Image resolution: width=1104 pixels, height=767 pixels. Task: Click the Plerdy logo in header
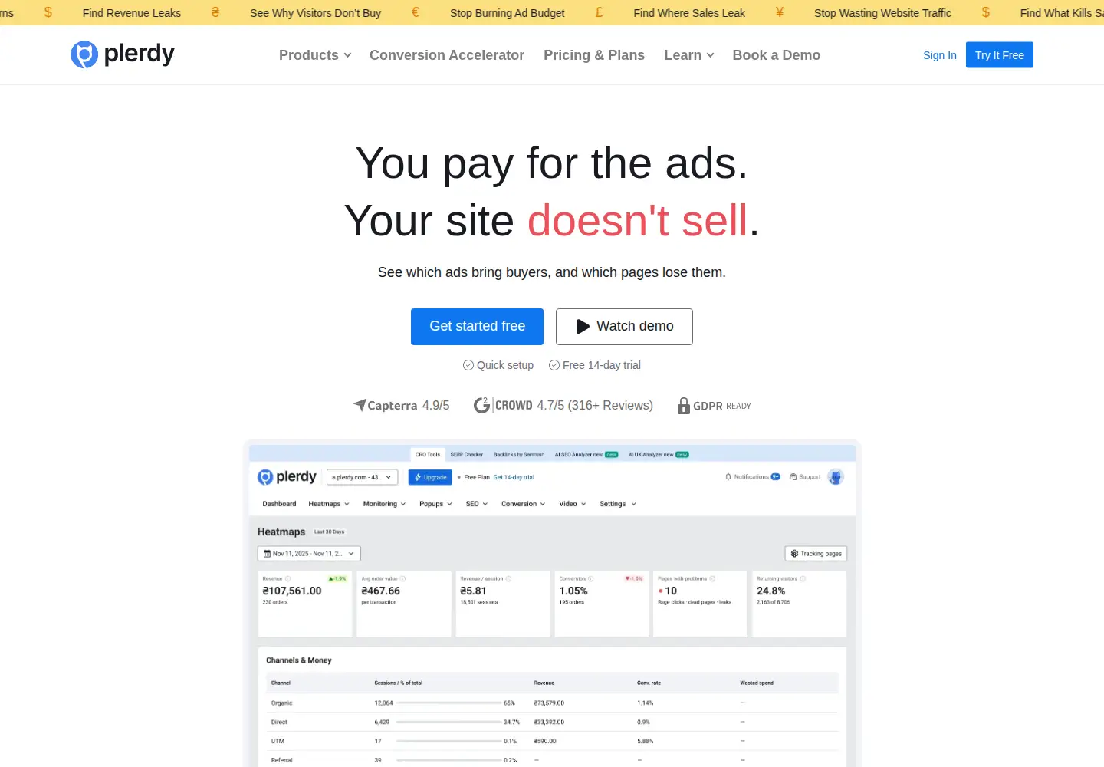pos(123,54)
